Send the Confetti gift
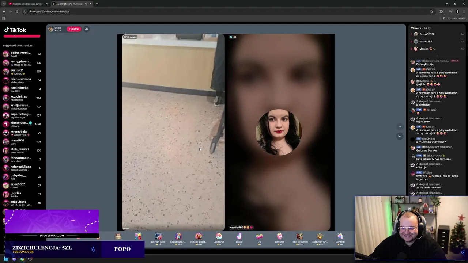 (340, 239)
